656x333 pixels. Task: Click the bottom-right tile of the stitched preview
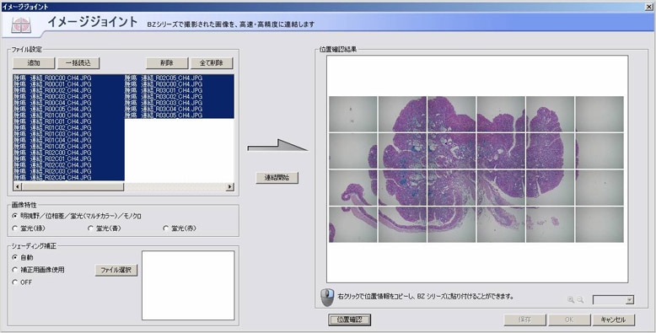(x=600, y=224)
